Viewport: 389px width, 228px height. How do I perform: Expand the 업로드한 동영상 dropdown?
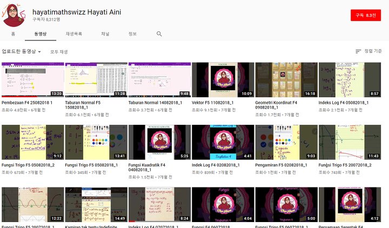[x=22, y=51]
